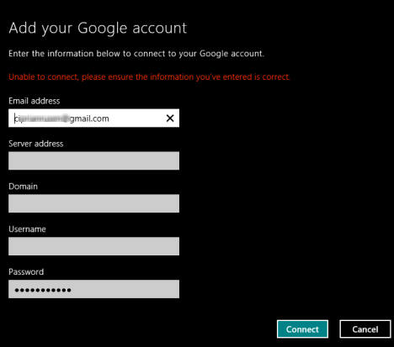Click the 'Password' label
This screenshot has height=347, width=394.
[26, 272]
